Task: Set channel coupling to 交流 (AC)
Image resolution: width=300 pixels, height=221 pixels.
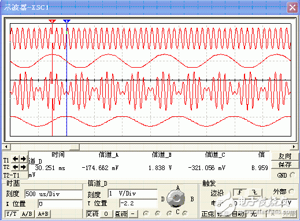Action: 92,213
